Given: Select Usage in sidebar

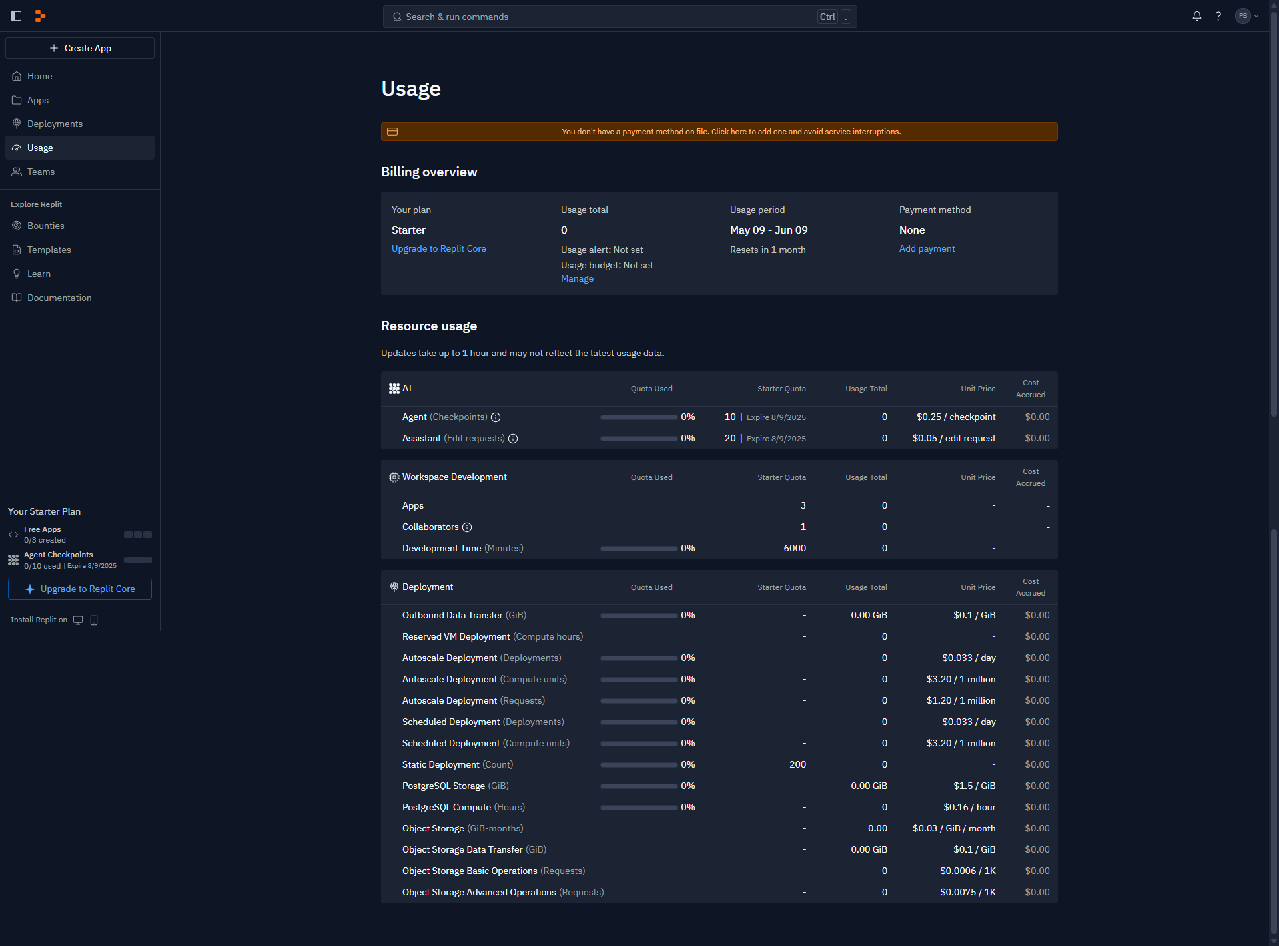Looking at the screenshot, I should [x=80, y=148].
